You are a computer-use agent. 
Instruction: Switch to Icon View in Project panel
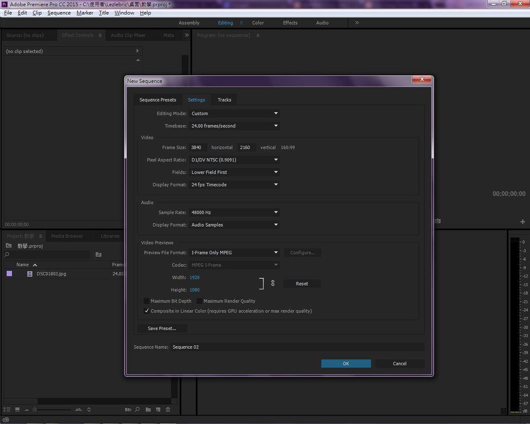tap(17, 410)
